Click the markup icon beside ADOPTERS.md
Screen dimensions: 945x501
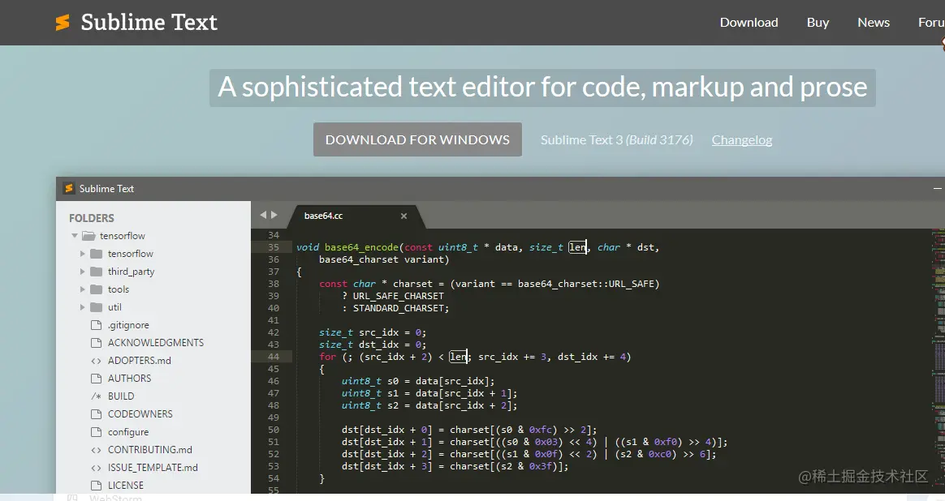point(96,361)
